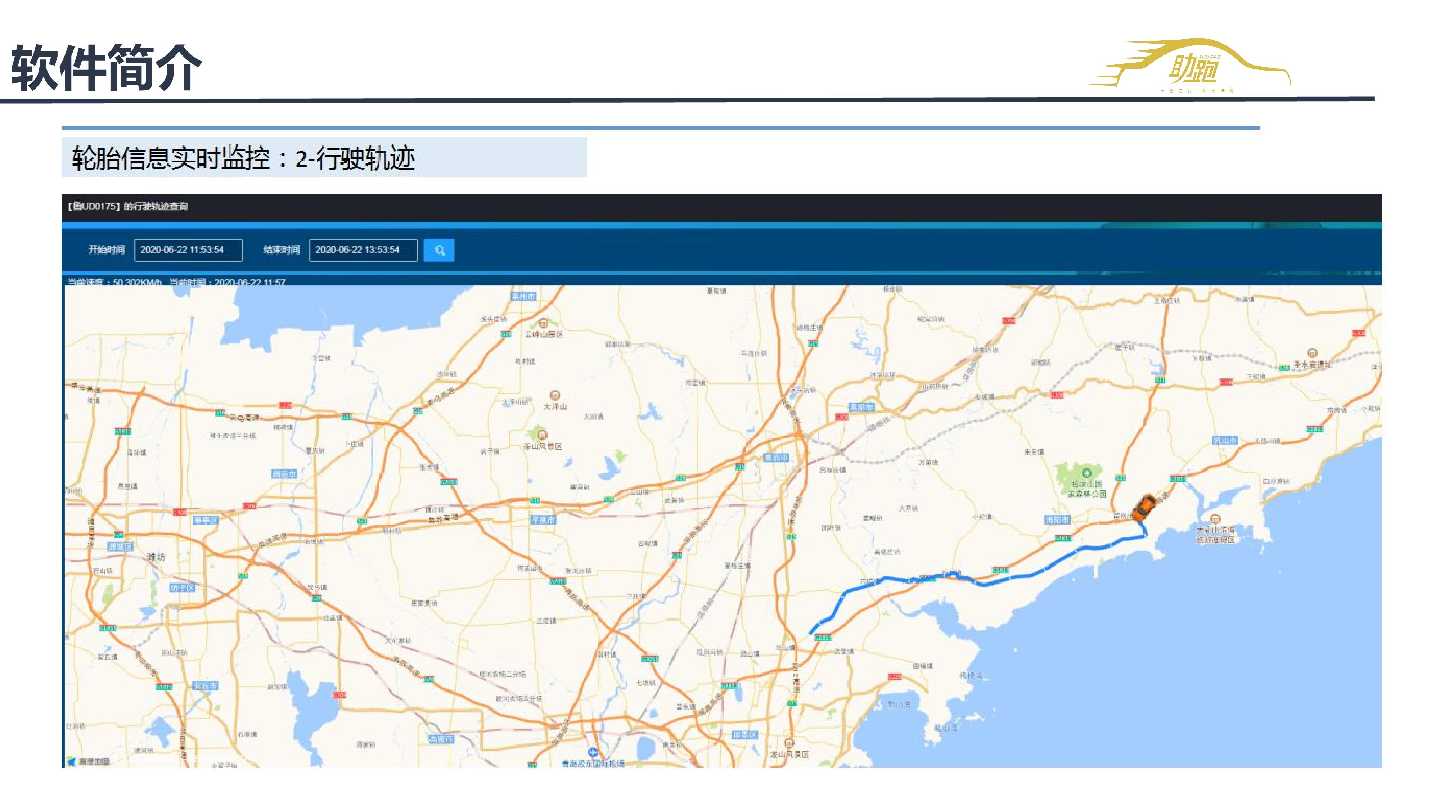Click the 开始时间 start time field
The width and height of the screenshot is (1440, 810).
pos(188,250)
